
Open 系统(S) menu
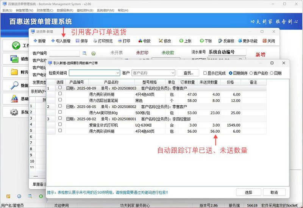[7, 10]
